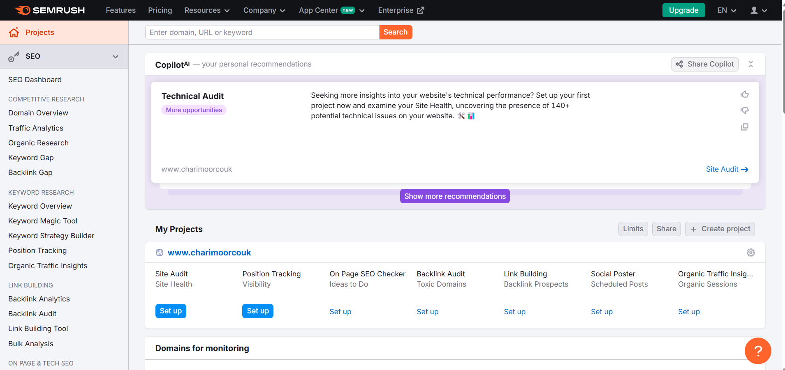Screen dimensions: 785x370
Task: Focus the domain, URL or keyword search field
Action: coord(262,32)
